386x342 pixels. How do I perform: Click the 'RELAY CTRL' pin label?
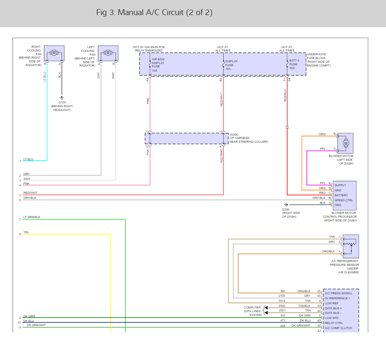[x=334, y=323]
